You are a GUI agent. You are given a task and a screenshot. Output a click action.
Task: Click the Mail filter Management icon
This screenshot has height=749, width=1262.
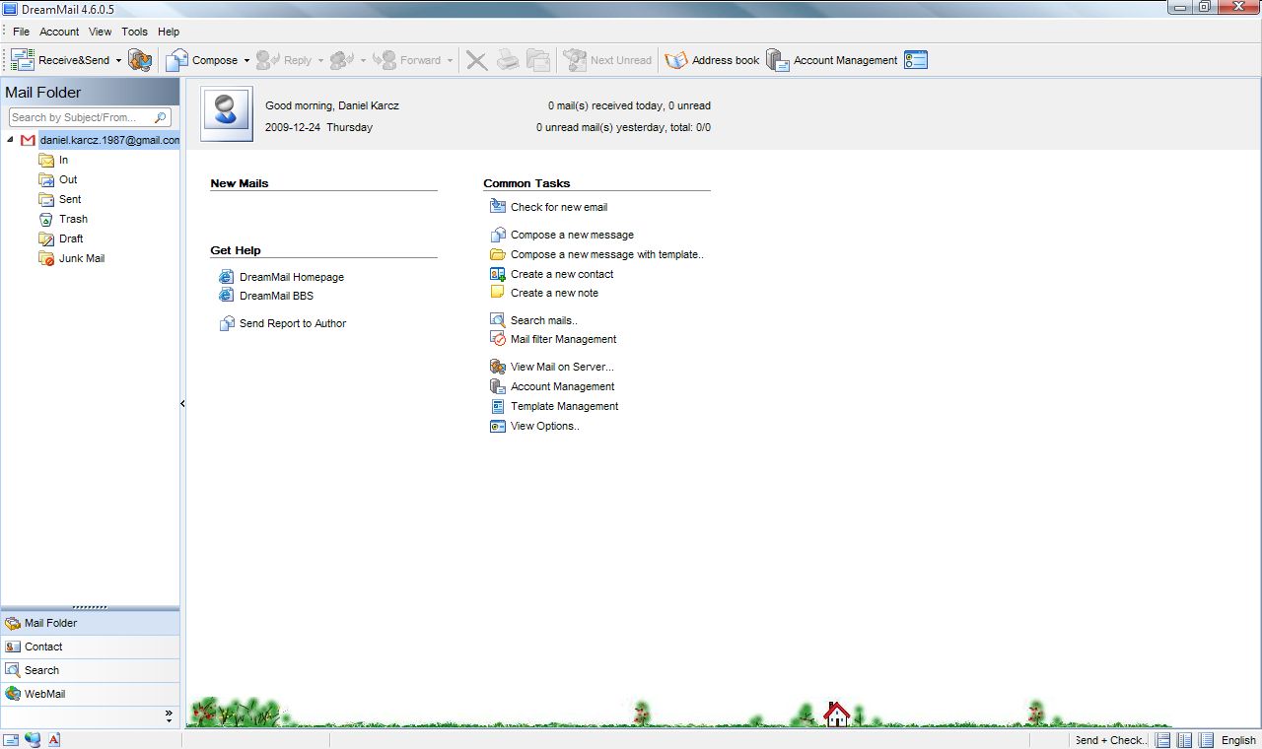coord(498,338)
